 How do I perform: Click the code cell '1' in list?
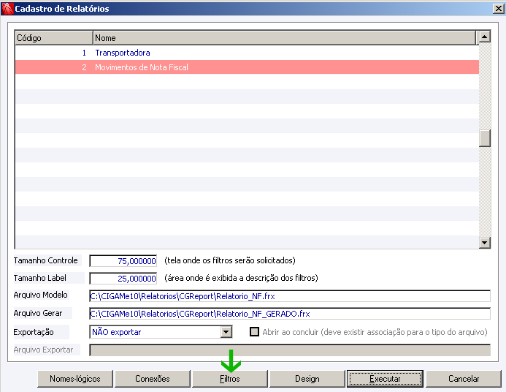84,53
